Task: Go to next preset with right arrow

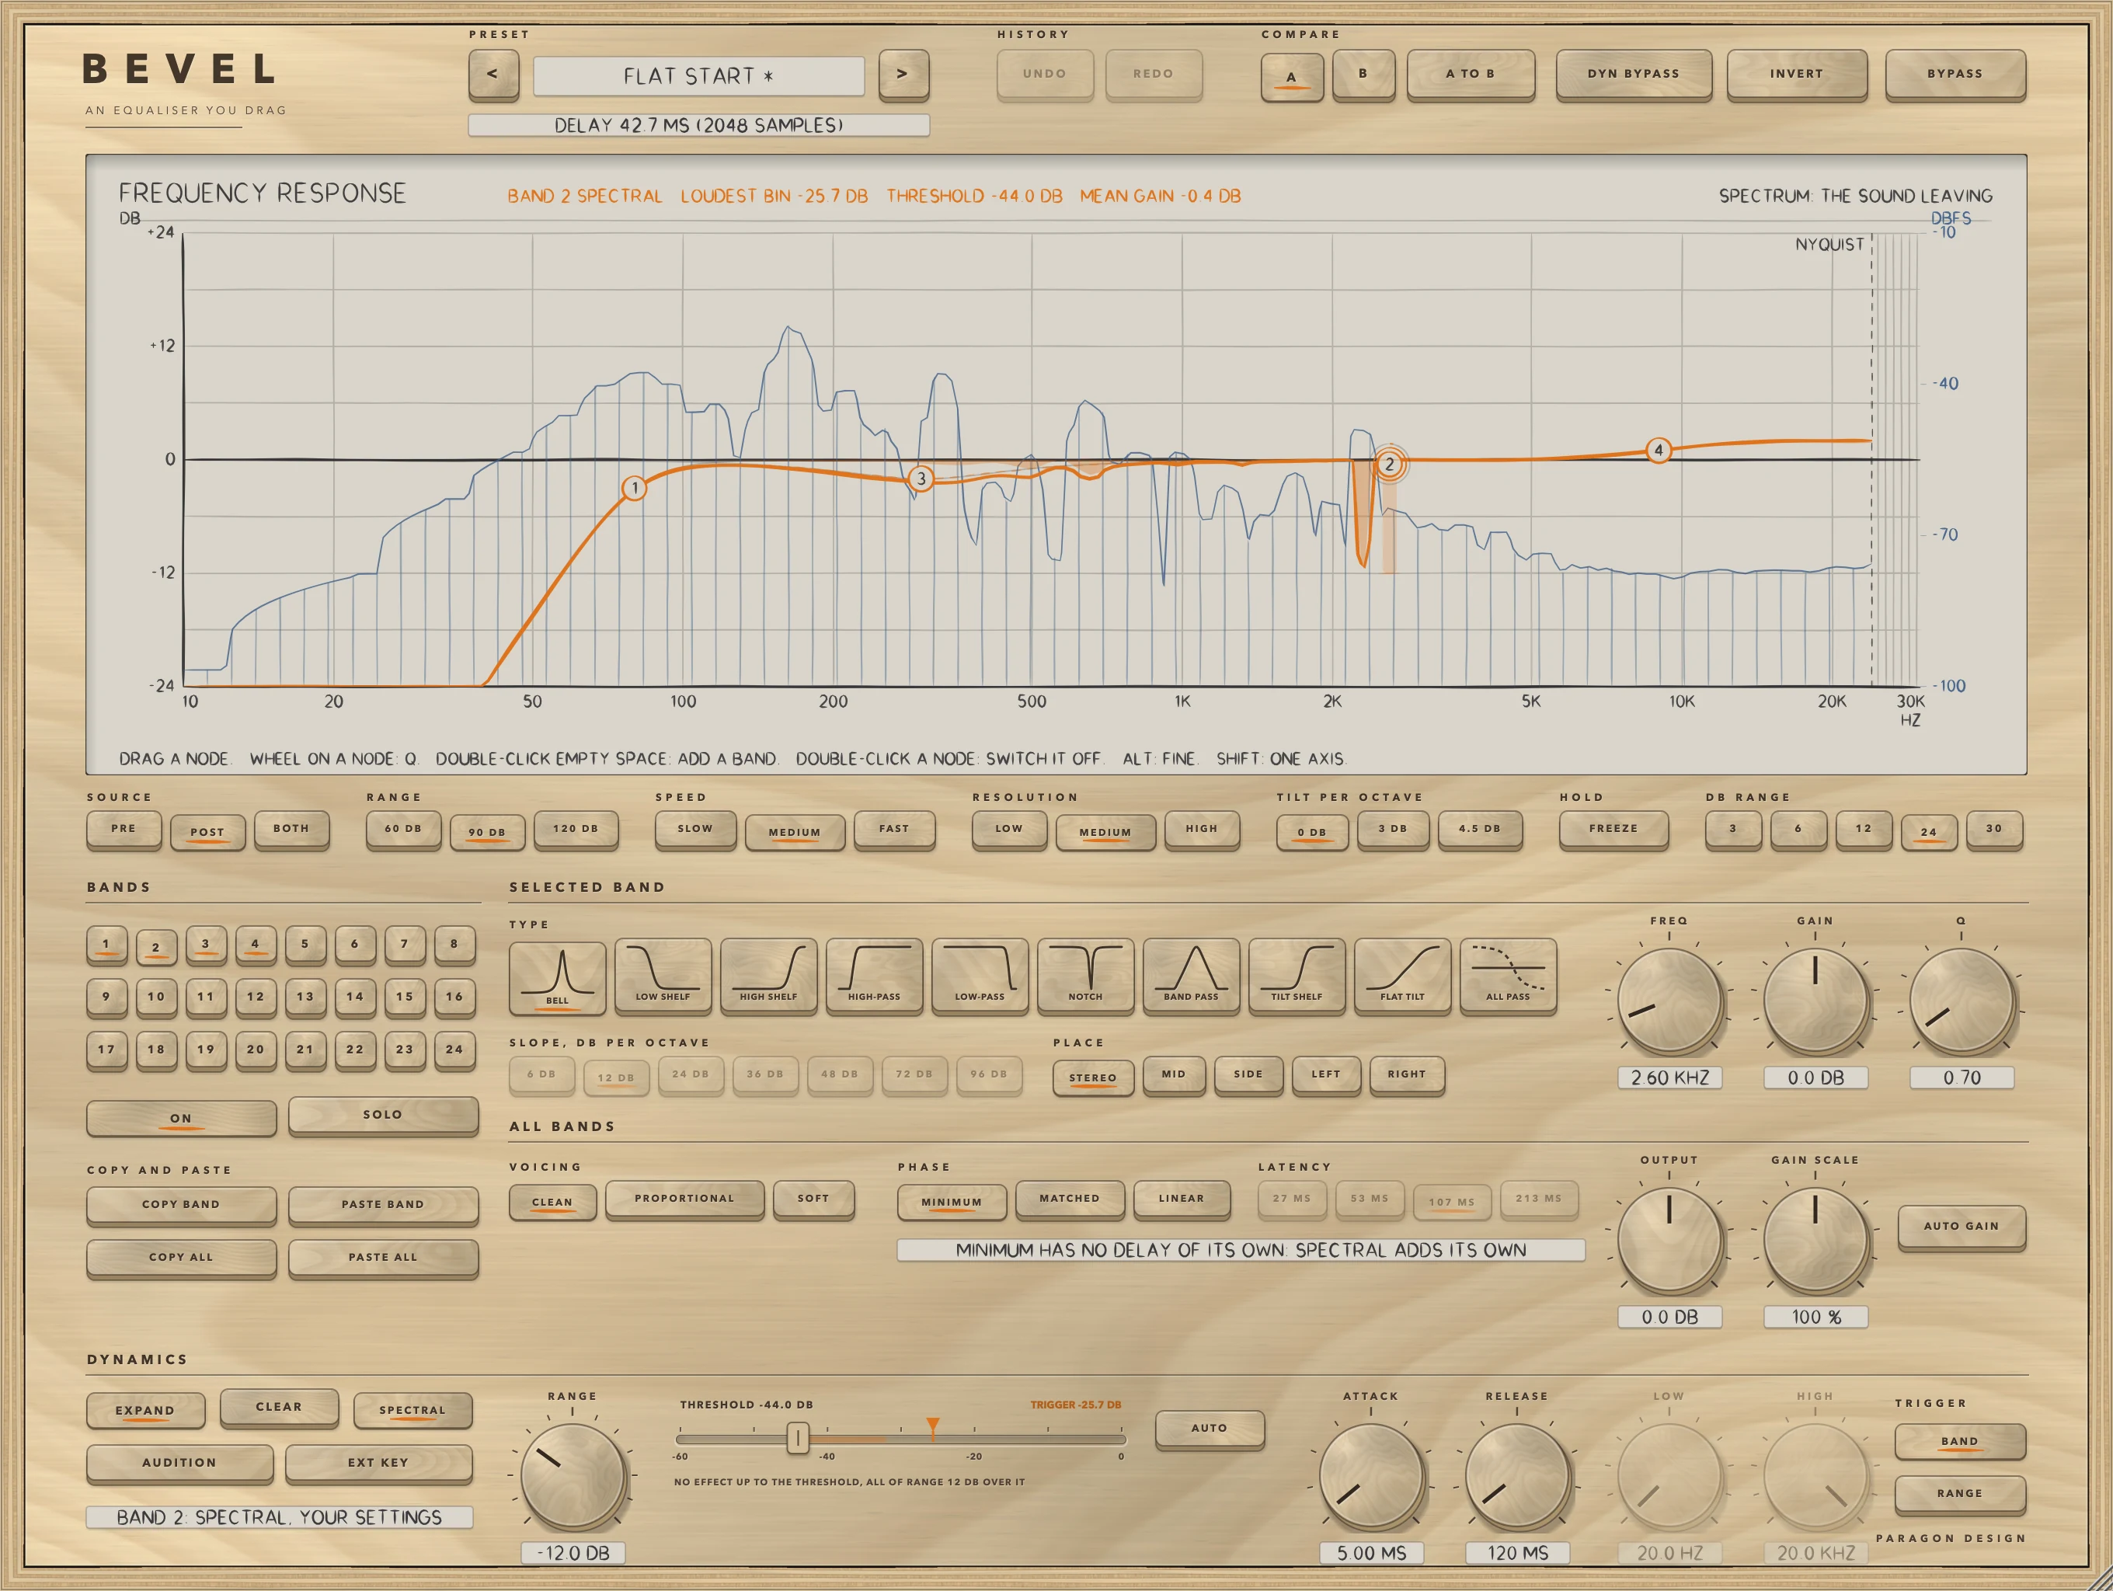Action: click(903, 75)
